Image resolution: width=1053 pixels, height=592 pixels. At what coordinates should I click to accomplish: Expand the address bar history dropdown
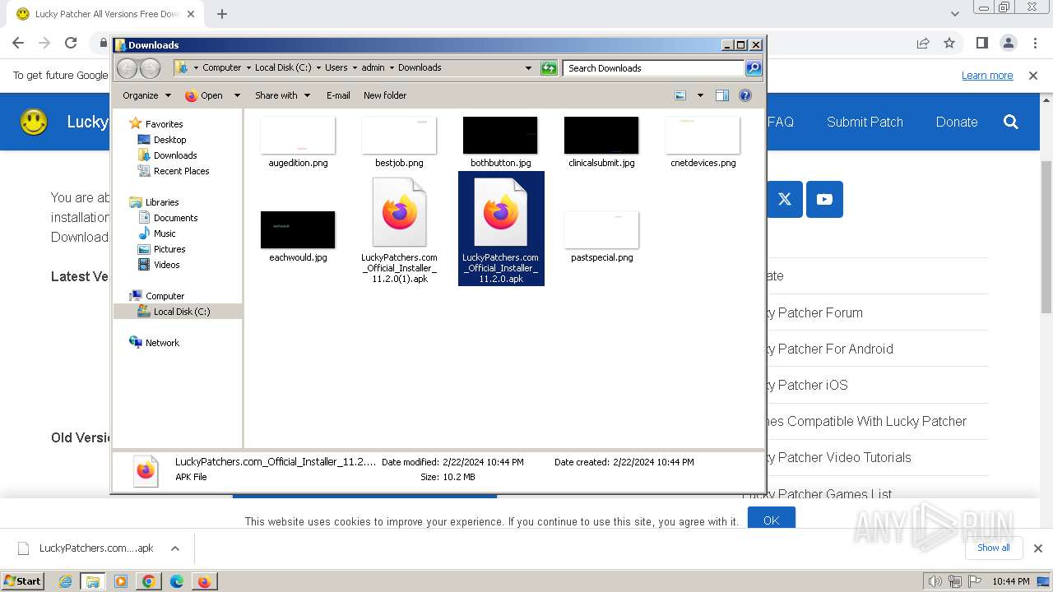click(528, 68)
